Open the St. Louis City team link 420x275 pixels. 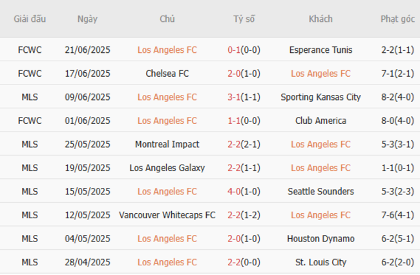point(320,263)
